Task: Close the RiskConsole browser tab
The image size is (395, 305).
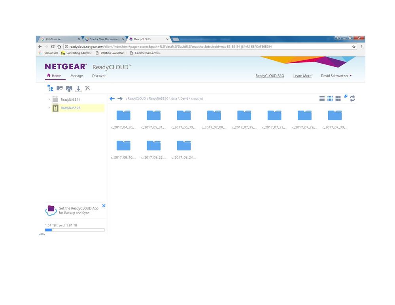Action: 79,39
